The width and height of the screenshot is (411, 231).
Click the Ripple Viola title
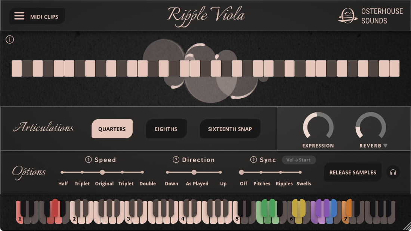coord(206,16)
